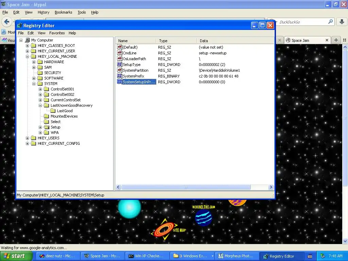This screenshot has width=348, height=261.
Task: Select the OsLoaderPath value icon
Action: pyautogui.click(x=119, y=58)
